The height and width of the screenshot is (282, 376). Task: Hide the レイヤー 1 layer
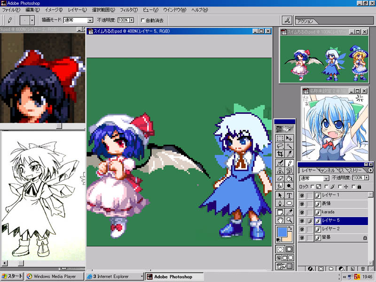[x=302, y=196]
